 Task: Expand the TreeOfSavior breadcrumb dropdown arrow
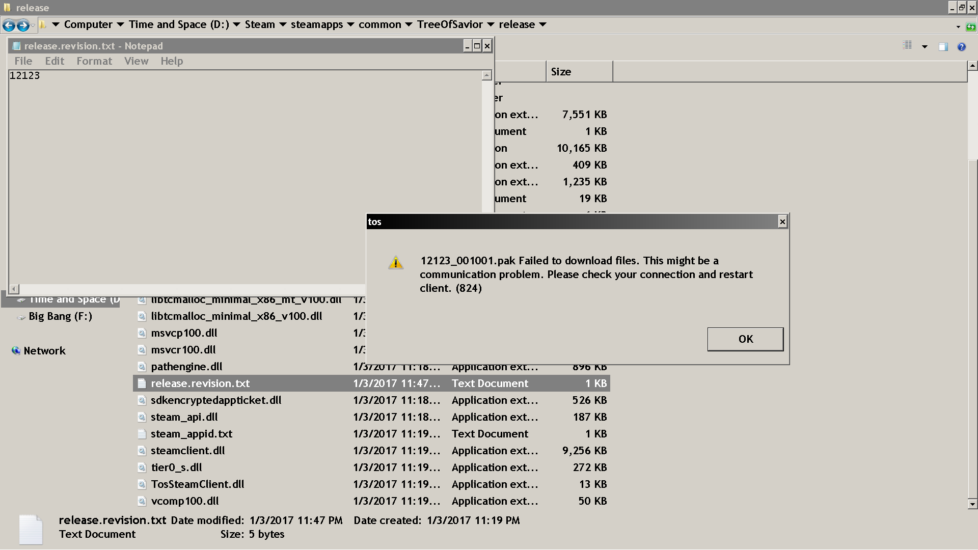[x=491, y=25]
